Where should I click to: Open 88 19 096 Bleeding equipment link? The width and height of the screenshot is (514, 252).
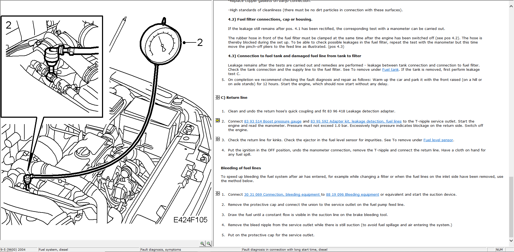tap(352, 195)
